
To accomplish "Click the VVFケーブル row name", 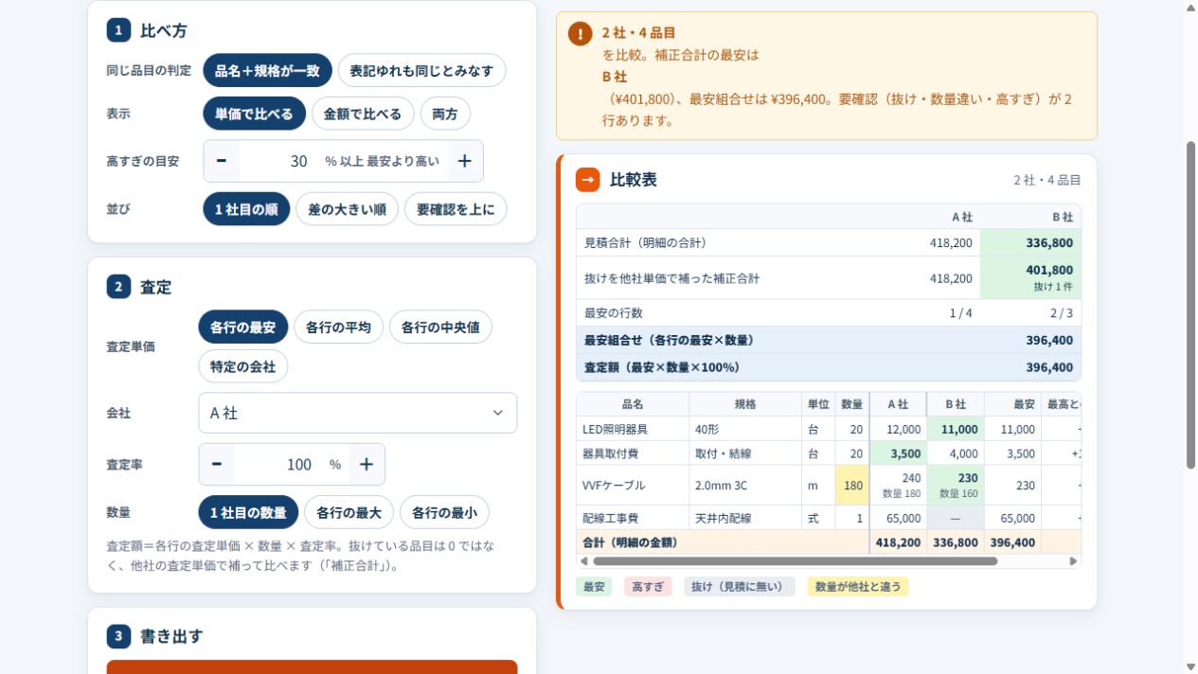I will coord(614,486).
